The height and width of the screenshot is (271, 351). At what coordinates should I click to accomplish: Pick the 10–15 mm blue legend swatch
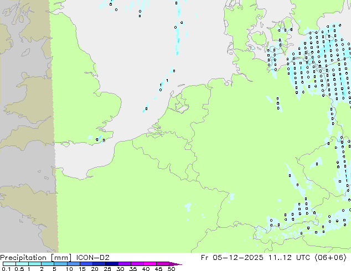(x=73, y=264)
